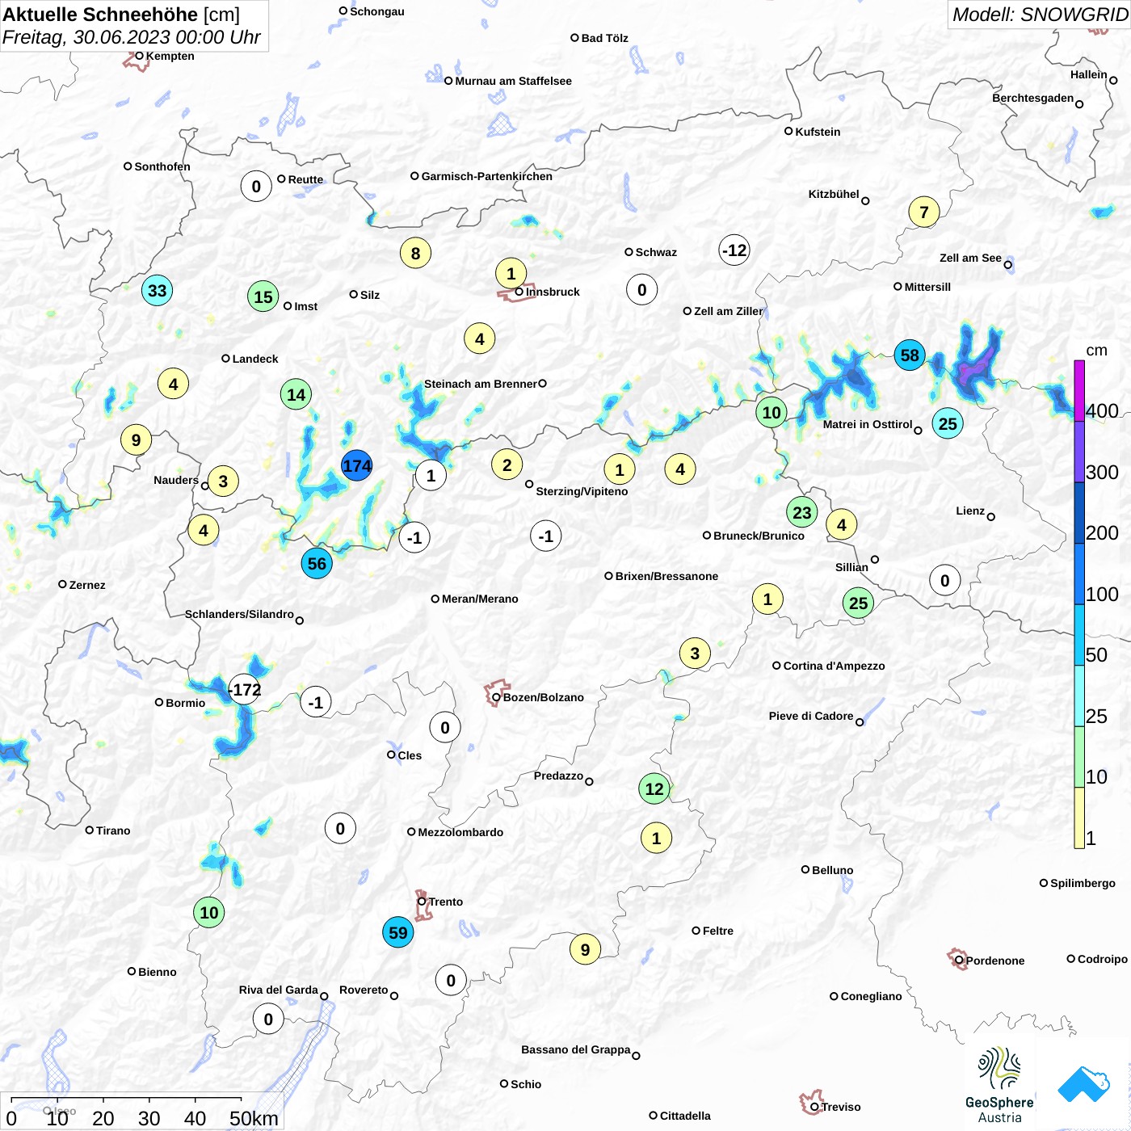
Task: Select the -172 station marker near Bormio
Action: [245, 690]
